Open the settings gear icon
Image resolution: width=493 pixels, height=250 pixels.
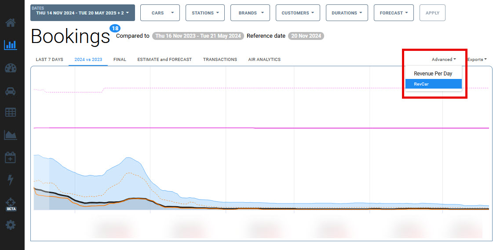point(11,225)
